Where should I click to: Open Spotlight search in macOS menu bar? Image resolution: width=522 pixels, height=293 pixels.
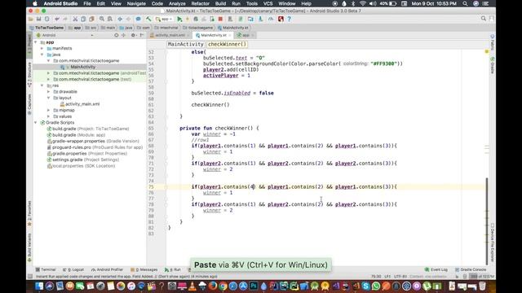tap(465, 3)
